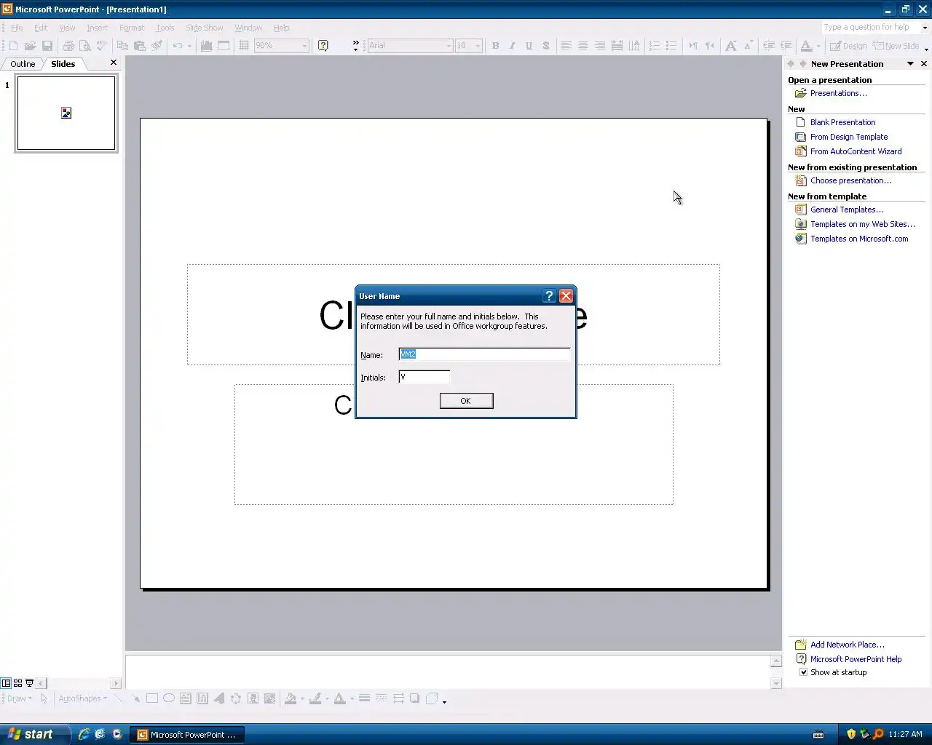Click the Name input field
Viewport: 932px width, 745px height.
tap(484, 354)
